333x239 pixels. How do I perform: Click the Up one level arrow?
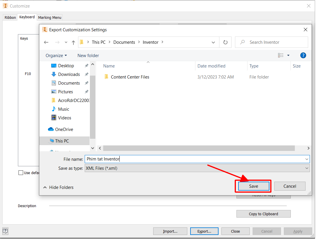(x=73, y=42)
